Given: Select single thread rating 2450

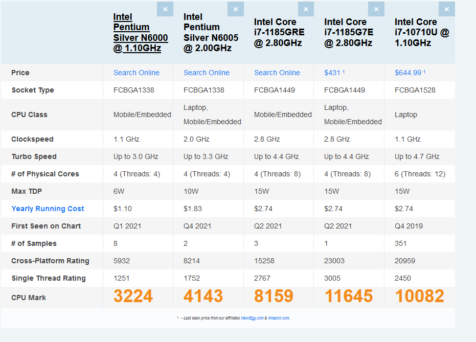Looking at the screenshot, I should (402, 278).
